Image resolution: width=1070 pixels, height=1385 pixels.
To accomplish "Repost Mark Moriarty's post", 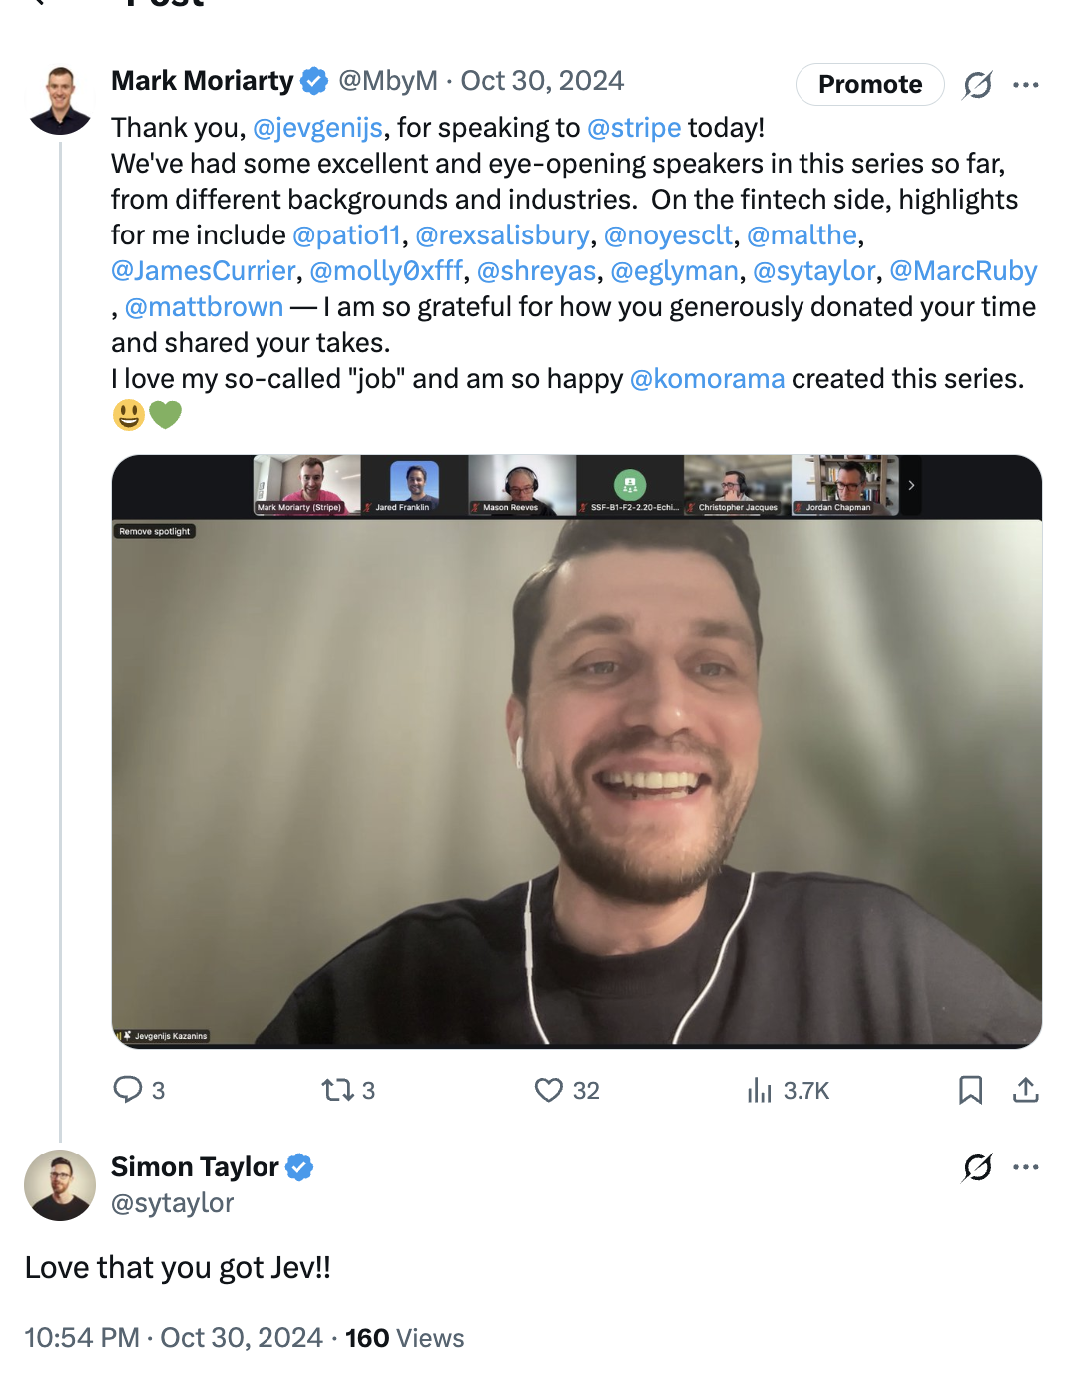I will click(x=338, y=1089).
